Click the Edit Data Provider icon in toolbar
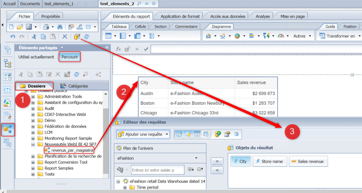The image size is (362, 193). [x=77, y=36]
